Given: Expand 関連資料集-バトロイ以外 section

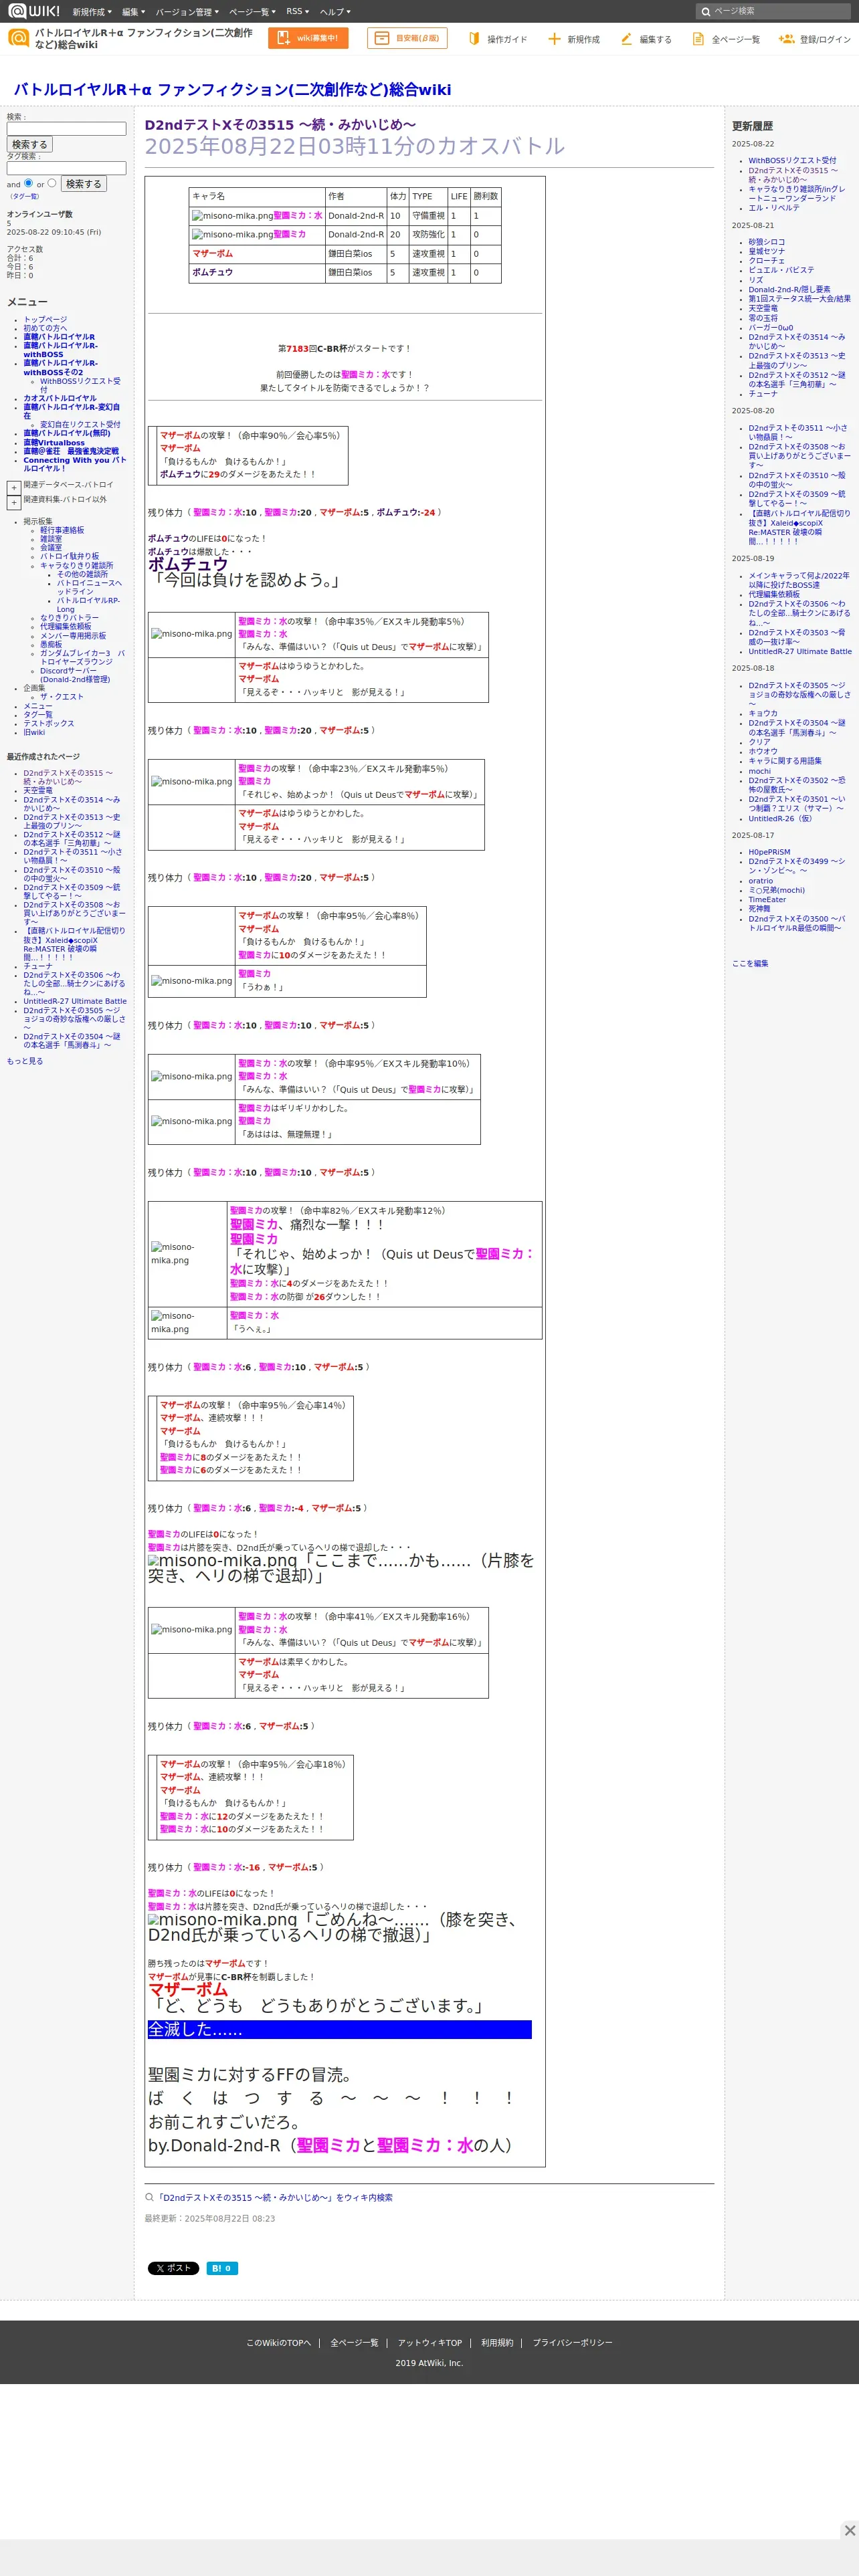Looking at the screenshot, I should [14, 502].
